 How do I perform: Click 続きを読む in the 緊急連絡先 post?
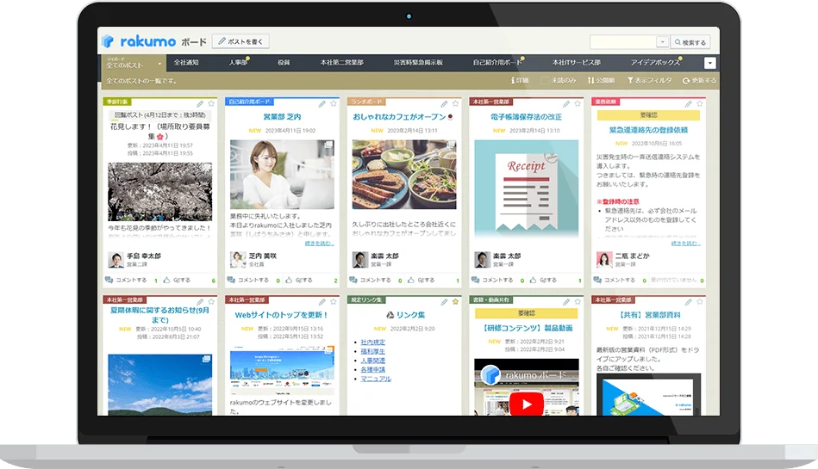685,244
